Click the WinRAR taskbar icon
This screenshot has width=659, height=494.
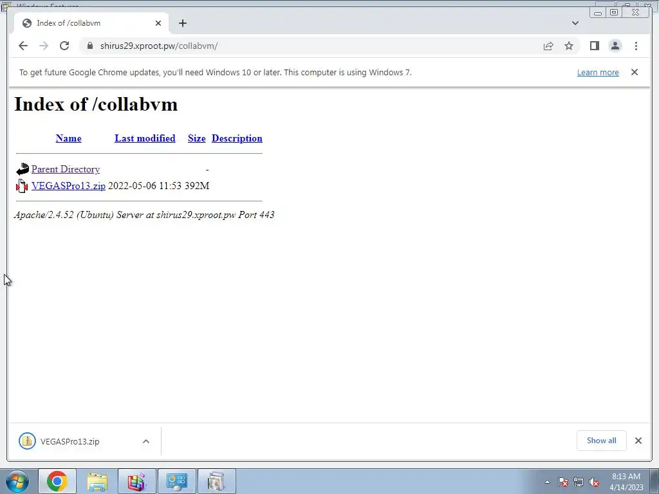[x=137, y=481]
